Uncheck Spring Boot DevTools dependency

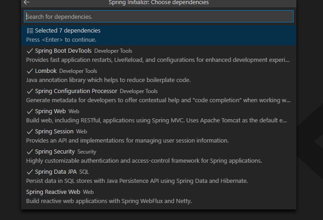click(x=159, y=55)
